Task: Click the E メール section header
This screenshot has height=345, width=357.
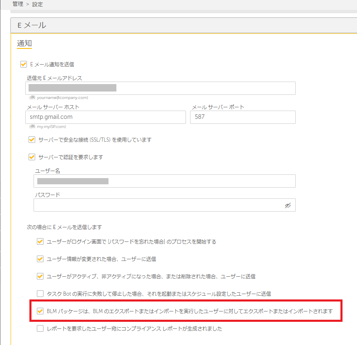Action: point(183,25)
